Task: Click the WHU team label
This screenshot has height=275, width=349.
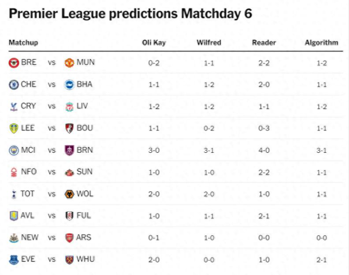Action: point(85,259)
